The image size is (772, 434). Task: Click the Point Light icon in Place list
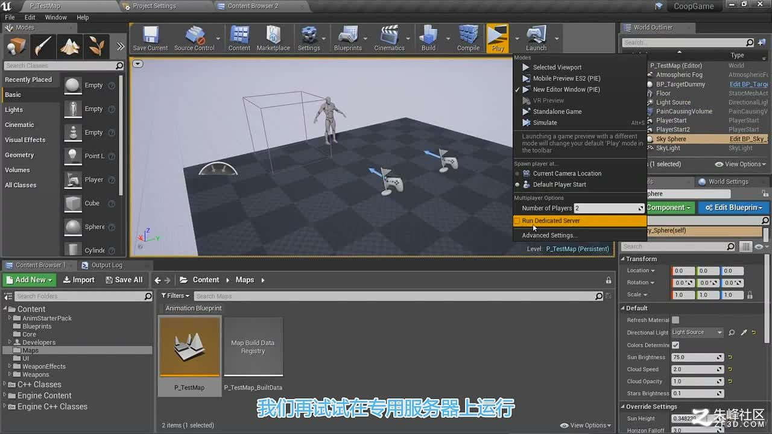point(73,156)
